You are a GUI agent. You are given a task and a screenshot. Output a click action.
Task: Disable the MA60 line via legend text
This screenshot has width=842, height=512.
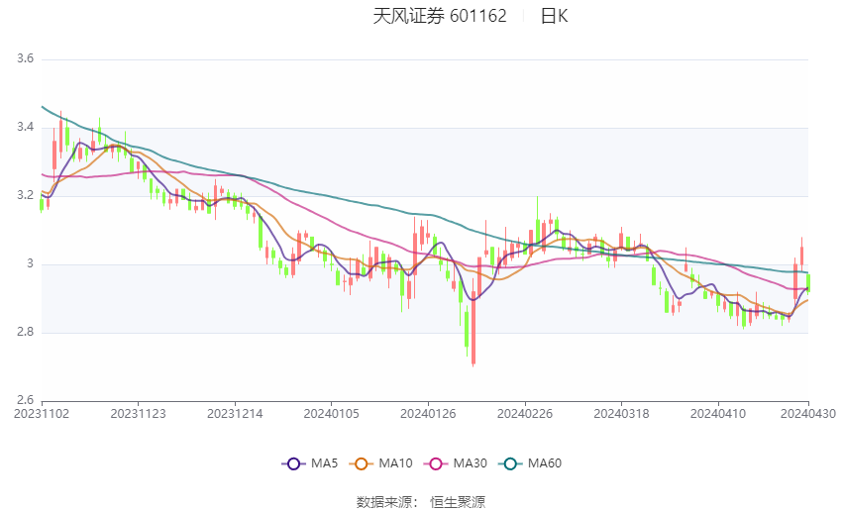pyautogui.click(x=544, y=463)
